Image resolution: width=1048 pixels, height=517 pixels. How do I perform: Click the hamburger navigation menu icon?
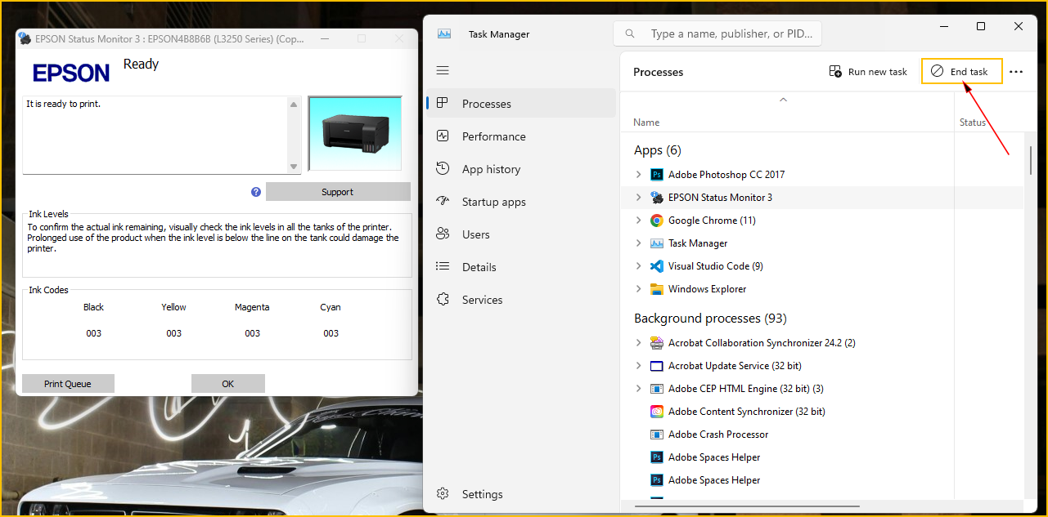(443, 71)
